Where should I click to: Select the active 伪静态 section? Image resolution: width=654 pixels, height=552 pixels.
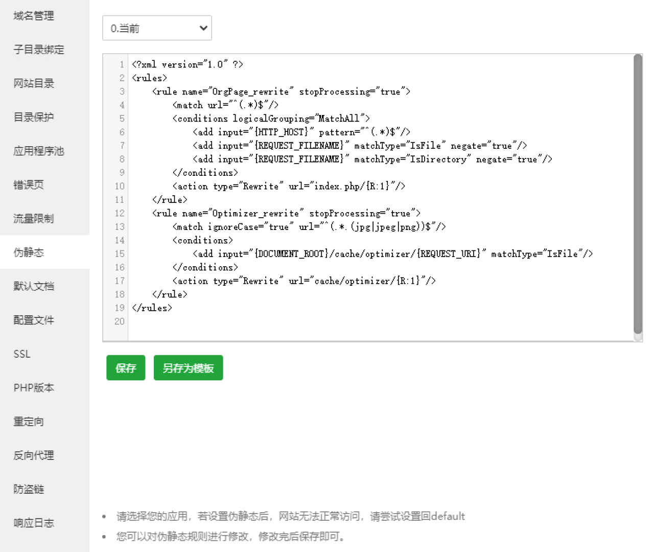(28, 252)
